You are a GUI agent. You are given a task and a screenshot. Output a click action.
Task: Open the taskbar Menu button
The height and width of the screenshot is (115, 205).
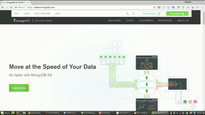coord(5,113)
